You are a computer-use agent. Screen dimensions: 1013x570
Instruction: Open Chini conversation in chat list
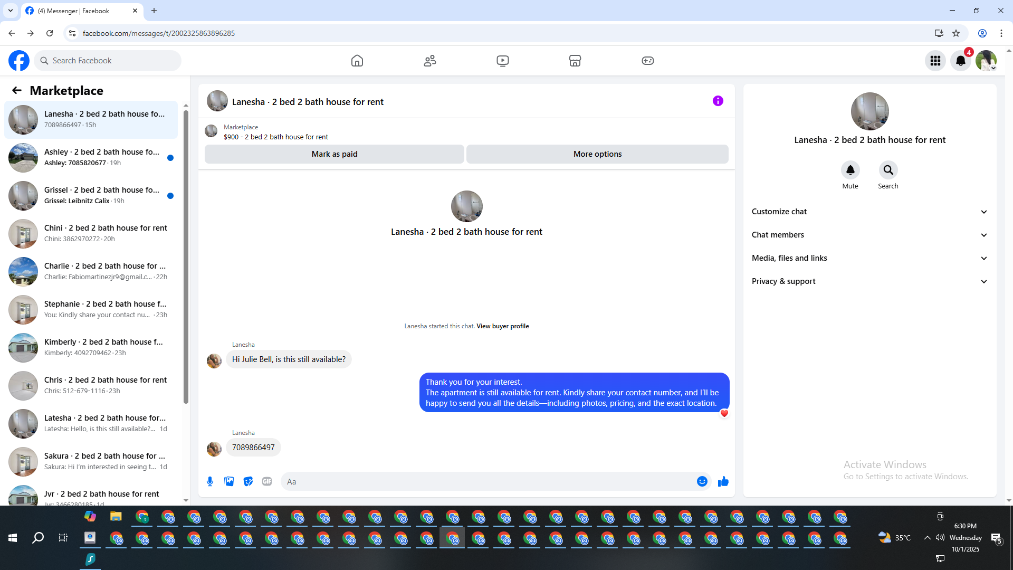(91, 233)
